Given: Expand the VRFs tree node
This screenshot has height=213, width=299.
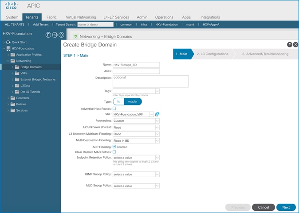Looking at the screenshot, I should [12, 73].
